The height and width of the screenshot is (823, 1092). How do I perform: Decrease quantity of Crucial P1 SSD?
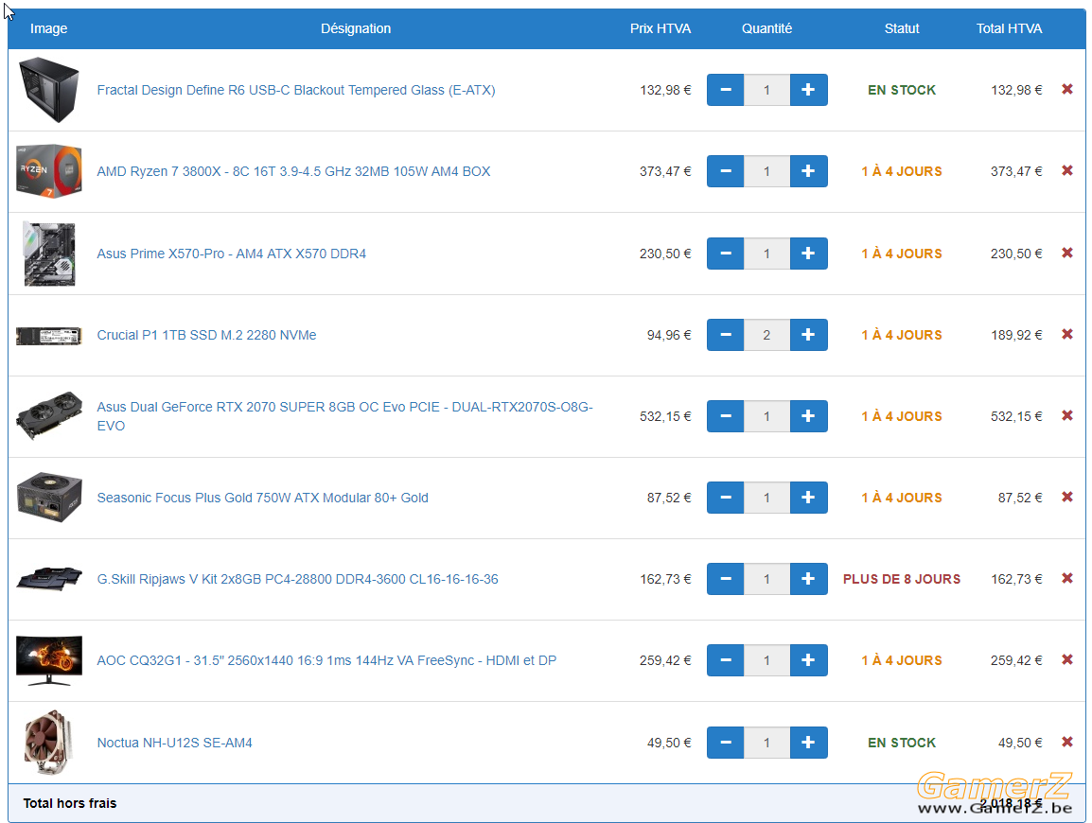click(x=725, y=335)
